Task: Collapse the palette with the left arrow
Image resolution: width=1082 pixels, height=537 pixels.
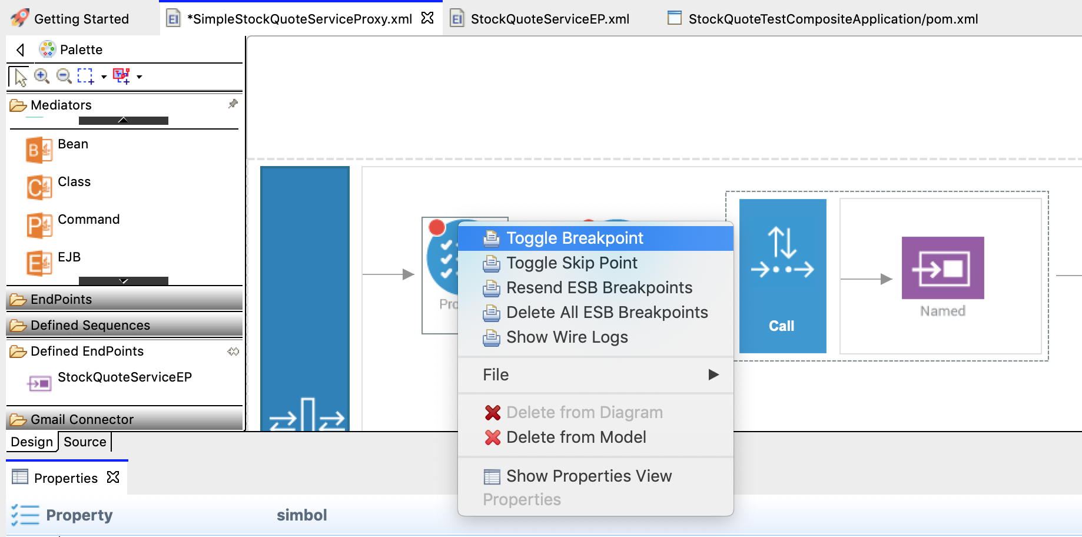Action: 21,49
